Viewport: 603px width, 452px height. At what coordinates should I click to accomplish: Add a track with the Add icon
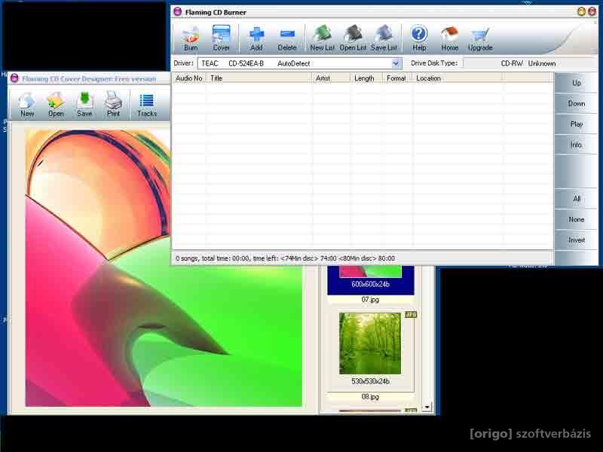[x=256, y=38]
